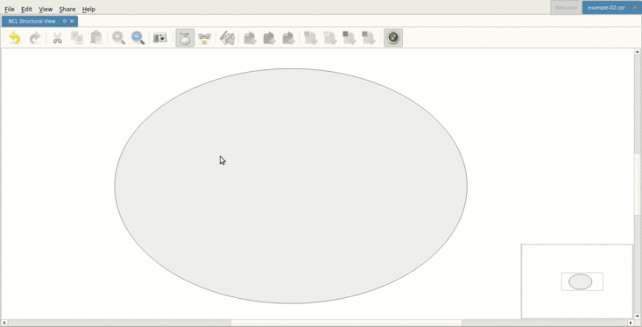642x327 pixels.
Task: Insert media with the clapboard speaker icon
Action: tap(227, 38)
